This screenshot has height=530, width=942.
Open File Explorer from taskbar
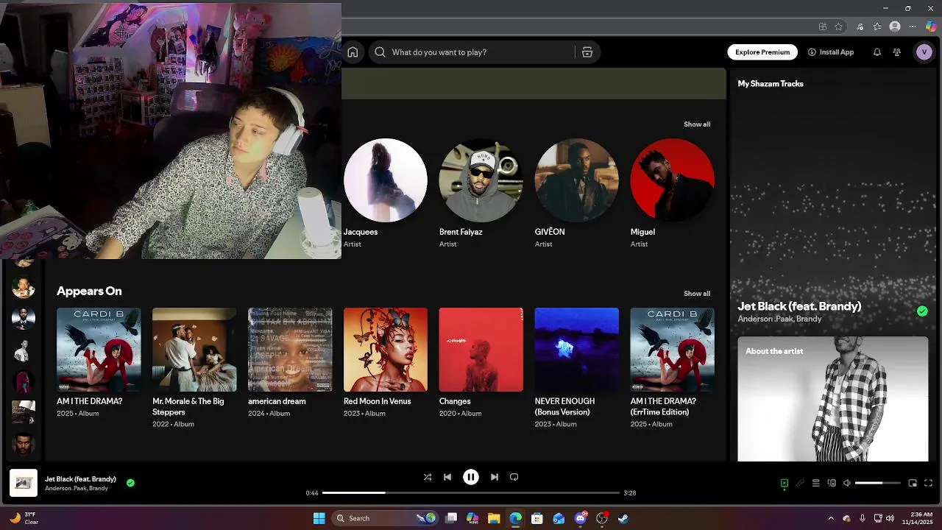click(x=494, y=518)
